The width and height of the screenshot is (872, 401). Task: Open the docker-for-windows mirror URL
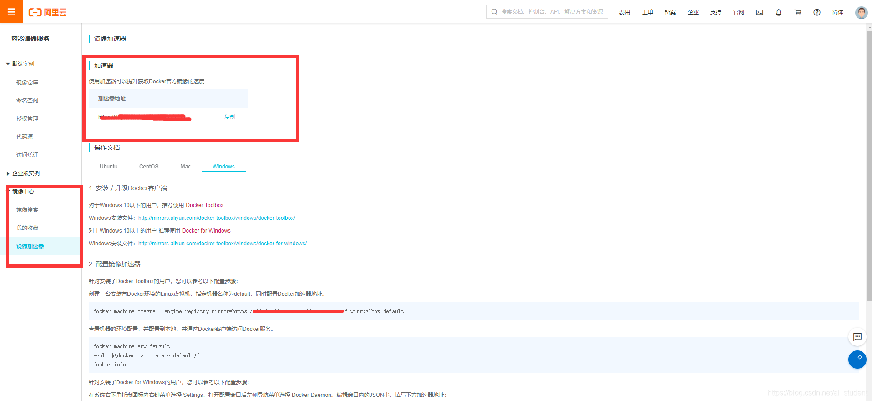223,244
